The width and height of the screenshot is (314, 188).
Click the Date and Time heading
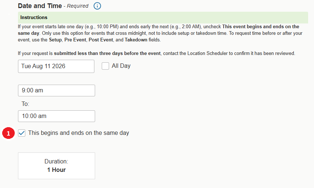pos(40,6)
